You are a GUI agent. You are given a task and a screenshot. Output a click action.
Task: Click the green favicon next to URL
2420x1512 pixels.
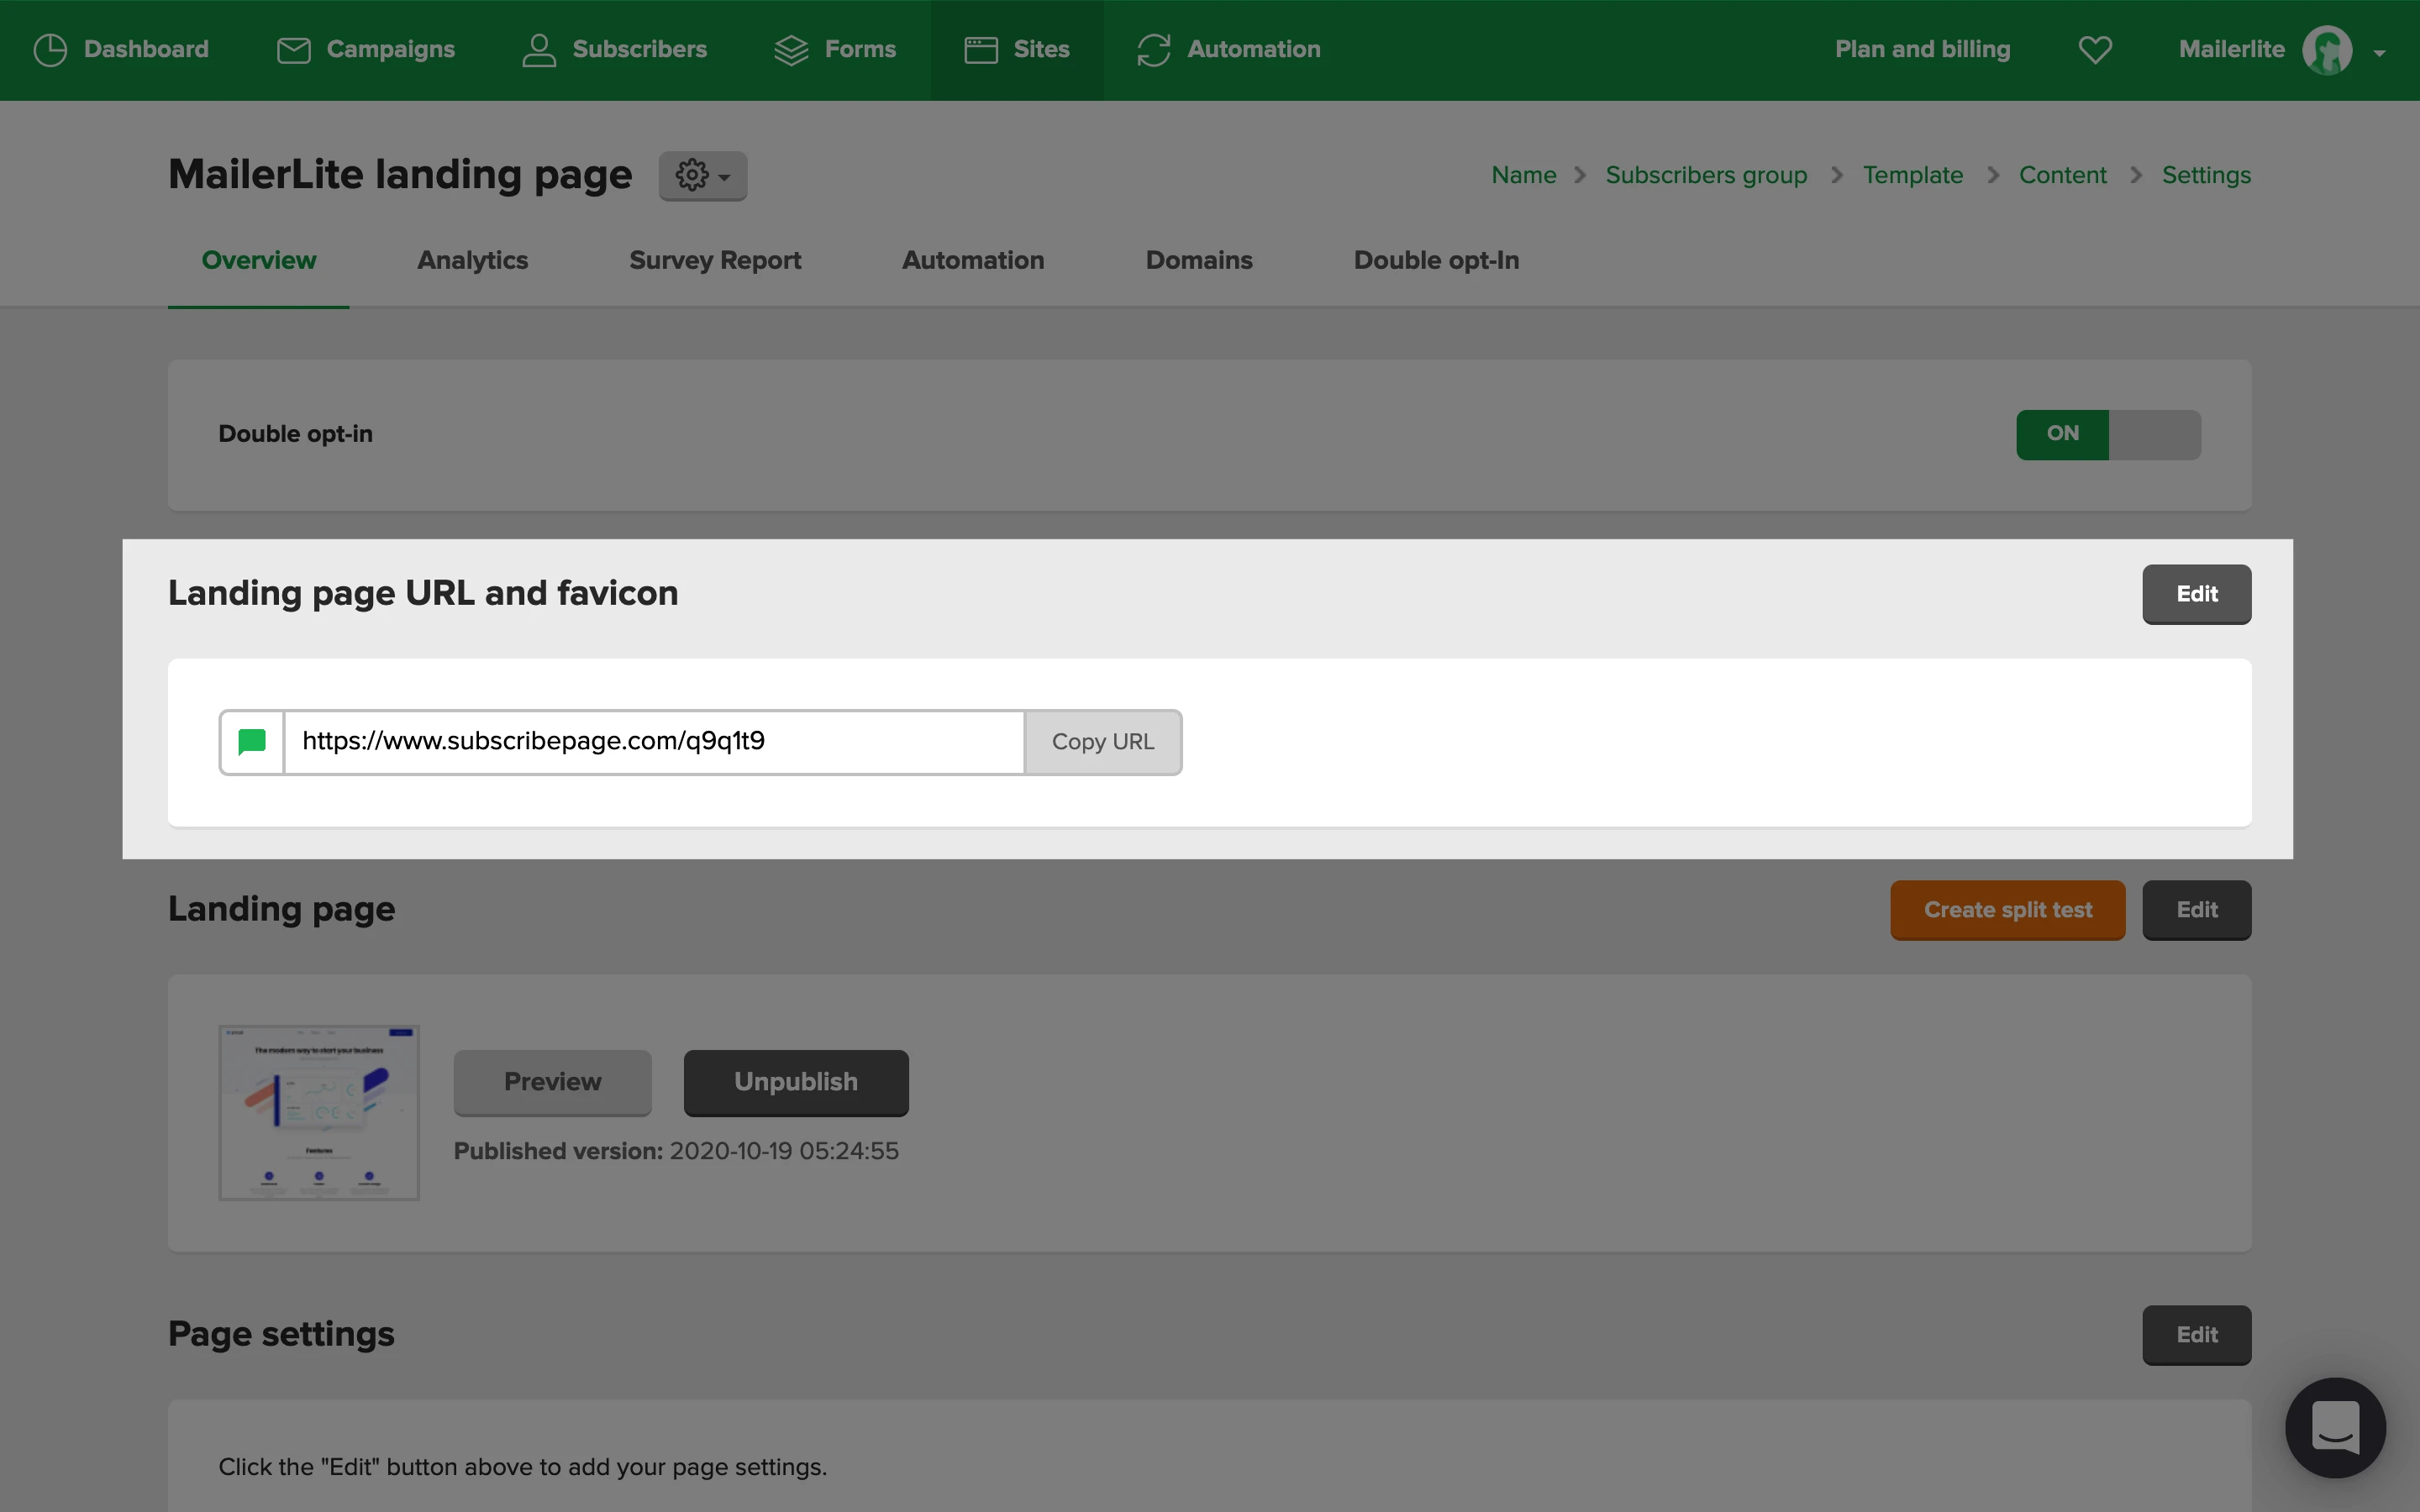[x=252, y=742]
